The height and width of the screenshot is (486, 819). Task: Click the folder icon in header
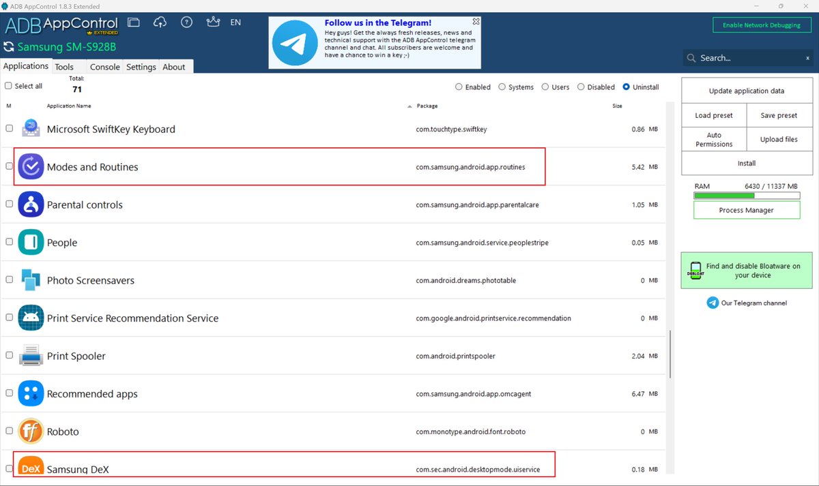click(134, 22)
